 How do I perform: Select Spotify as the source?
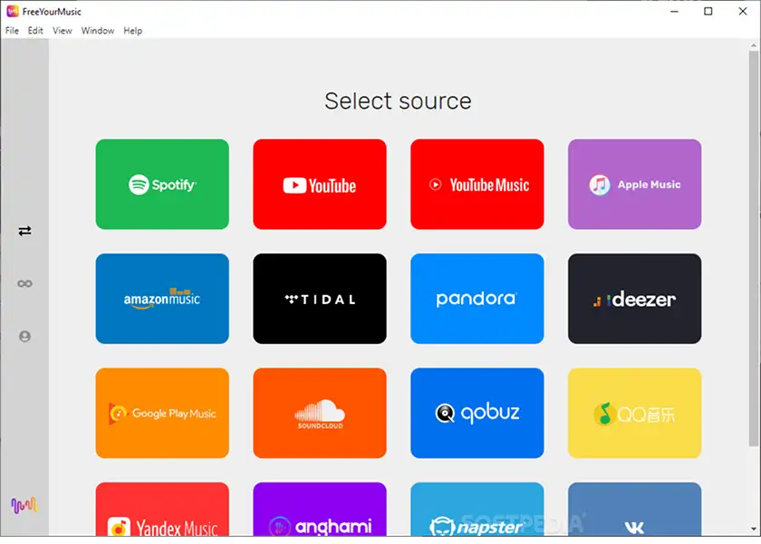point(162,185)
